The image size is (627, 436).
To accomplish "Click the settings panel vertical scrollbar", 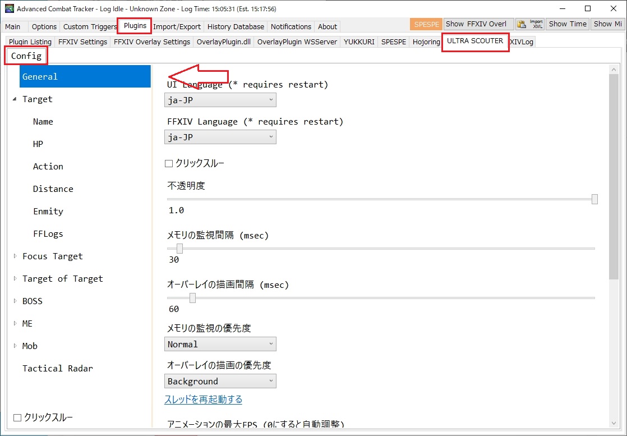I will (x=614, y=177).
